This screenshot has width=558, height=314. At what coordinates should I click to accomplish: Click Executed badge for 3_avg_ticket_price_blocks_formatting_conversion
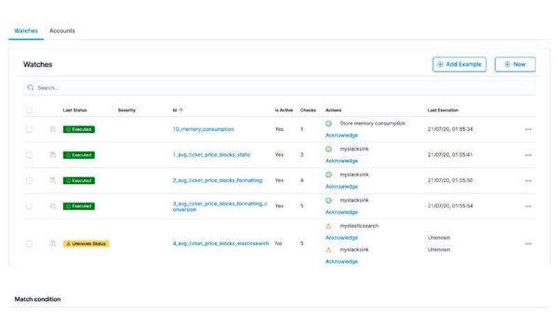click(x=79, y=206)
